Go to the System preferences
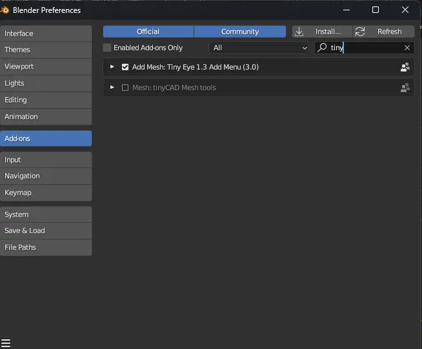The image size is (422, 349). pyautogui.click(x=46, y=214)
